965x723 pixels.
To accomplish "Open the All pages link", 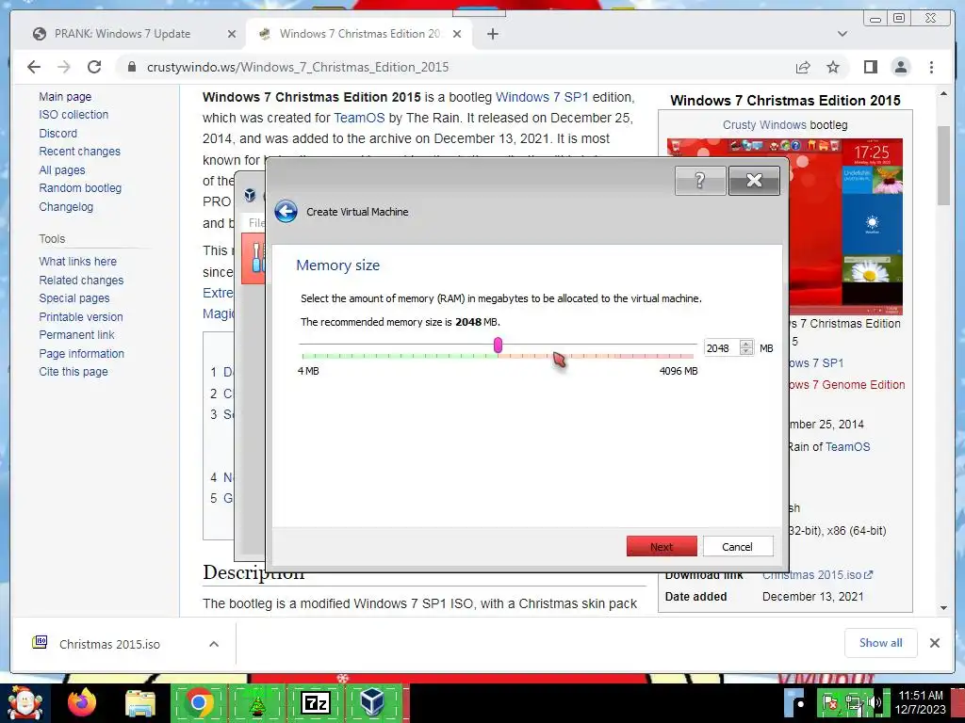I will [x=61, y=170].
